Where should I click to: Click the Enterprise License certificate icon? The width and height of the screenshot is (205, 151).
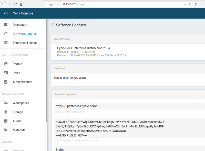click(x=6, y=43)
